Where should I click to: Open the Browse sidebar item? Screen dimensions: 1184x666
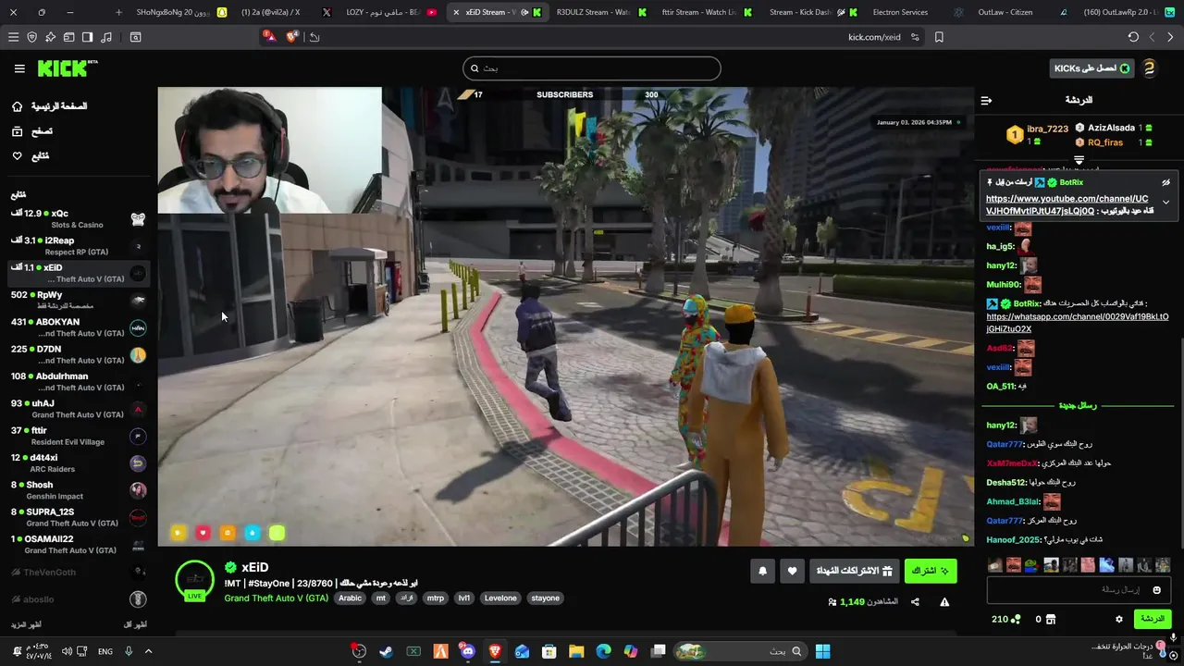[x=31, y=131]
